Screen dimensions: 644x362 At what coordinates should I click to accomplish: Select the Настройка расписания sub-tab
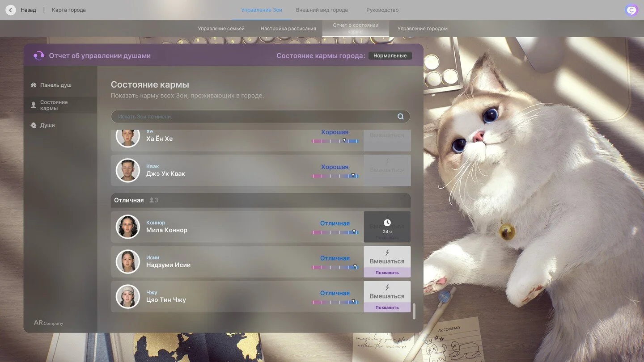pos(288,29)
